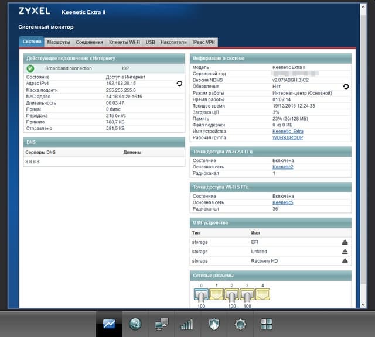Open the security shield icon
Screen dimensions: 375x337
click(x=214, y=324)
